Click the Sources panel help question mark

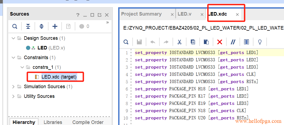pos(78,15)
